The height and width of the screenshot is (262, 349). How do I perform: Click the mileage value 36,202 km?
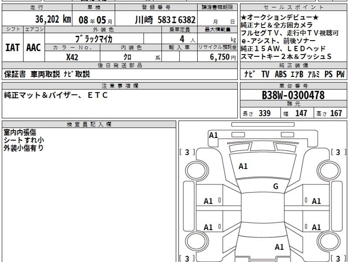(x=53, y=20)
